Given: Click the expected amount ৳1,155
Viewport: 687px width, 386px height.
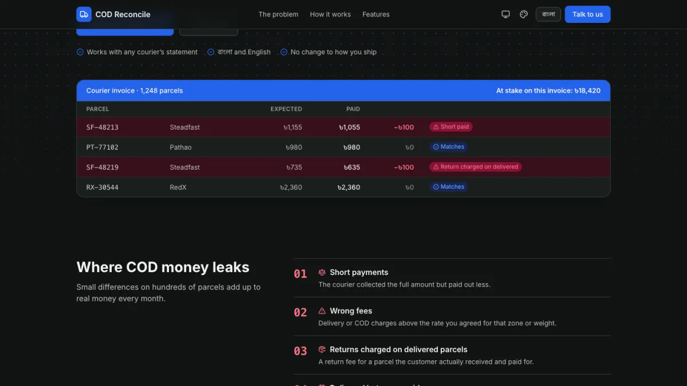Looking at the screenshot, I should [293, 128].
